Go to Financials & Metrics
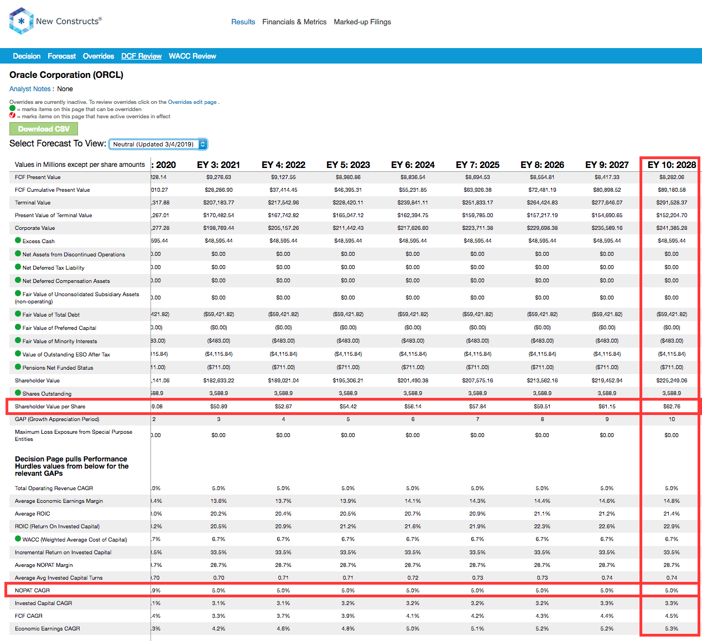 coord(294,22)
